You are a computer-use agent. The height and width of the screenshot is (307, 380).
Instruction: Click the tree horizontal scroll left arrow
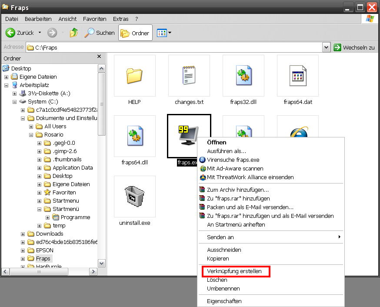point(6,272)
